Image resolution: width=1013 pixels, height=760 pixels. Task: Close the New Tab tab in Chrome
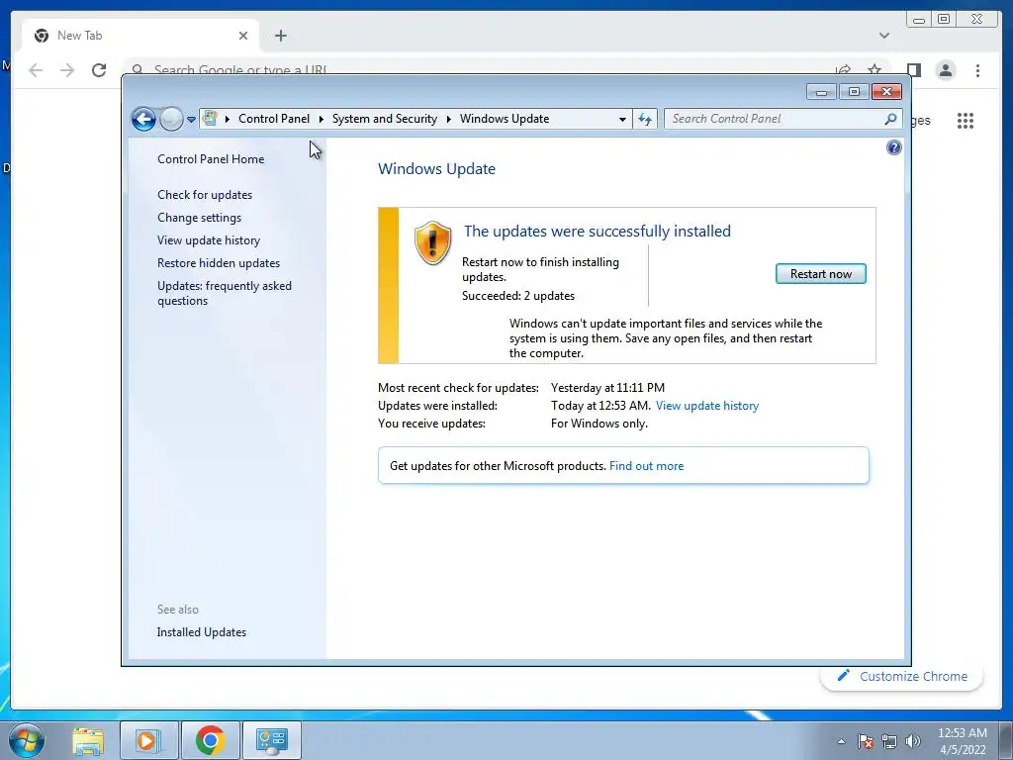click(x=243, y=36)
